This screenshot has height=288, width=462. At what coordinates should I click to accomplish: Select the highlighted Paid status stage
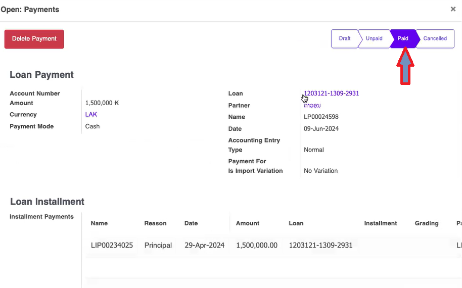coord(403,38)
